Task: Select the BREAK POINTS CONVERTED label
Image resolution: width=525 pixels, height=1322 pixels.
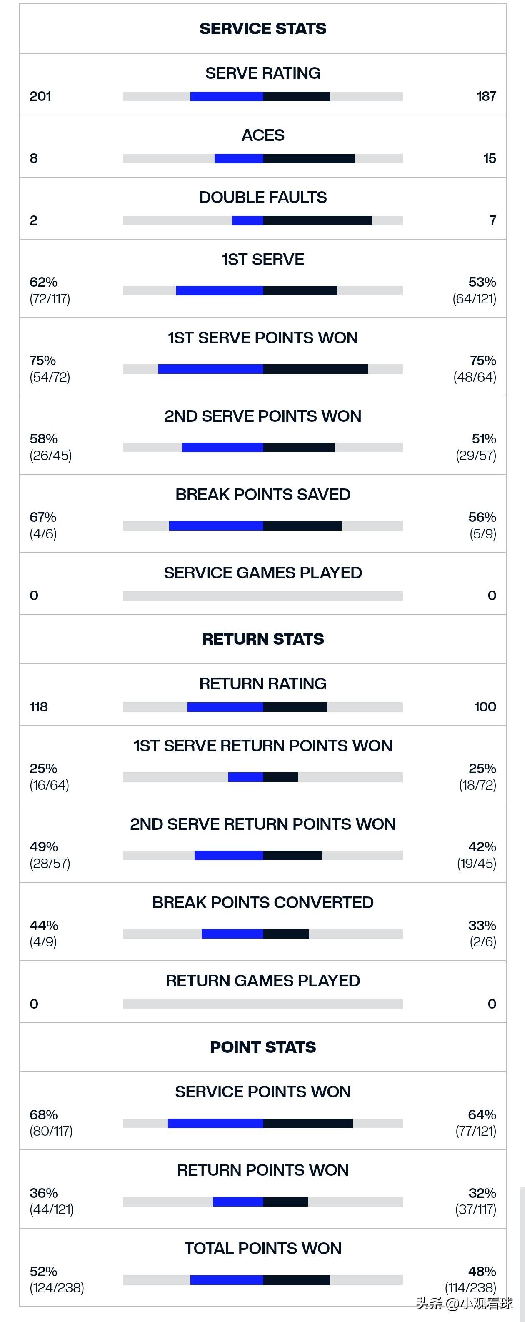Action: (x=263, y=902)
